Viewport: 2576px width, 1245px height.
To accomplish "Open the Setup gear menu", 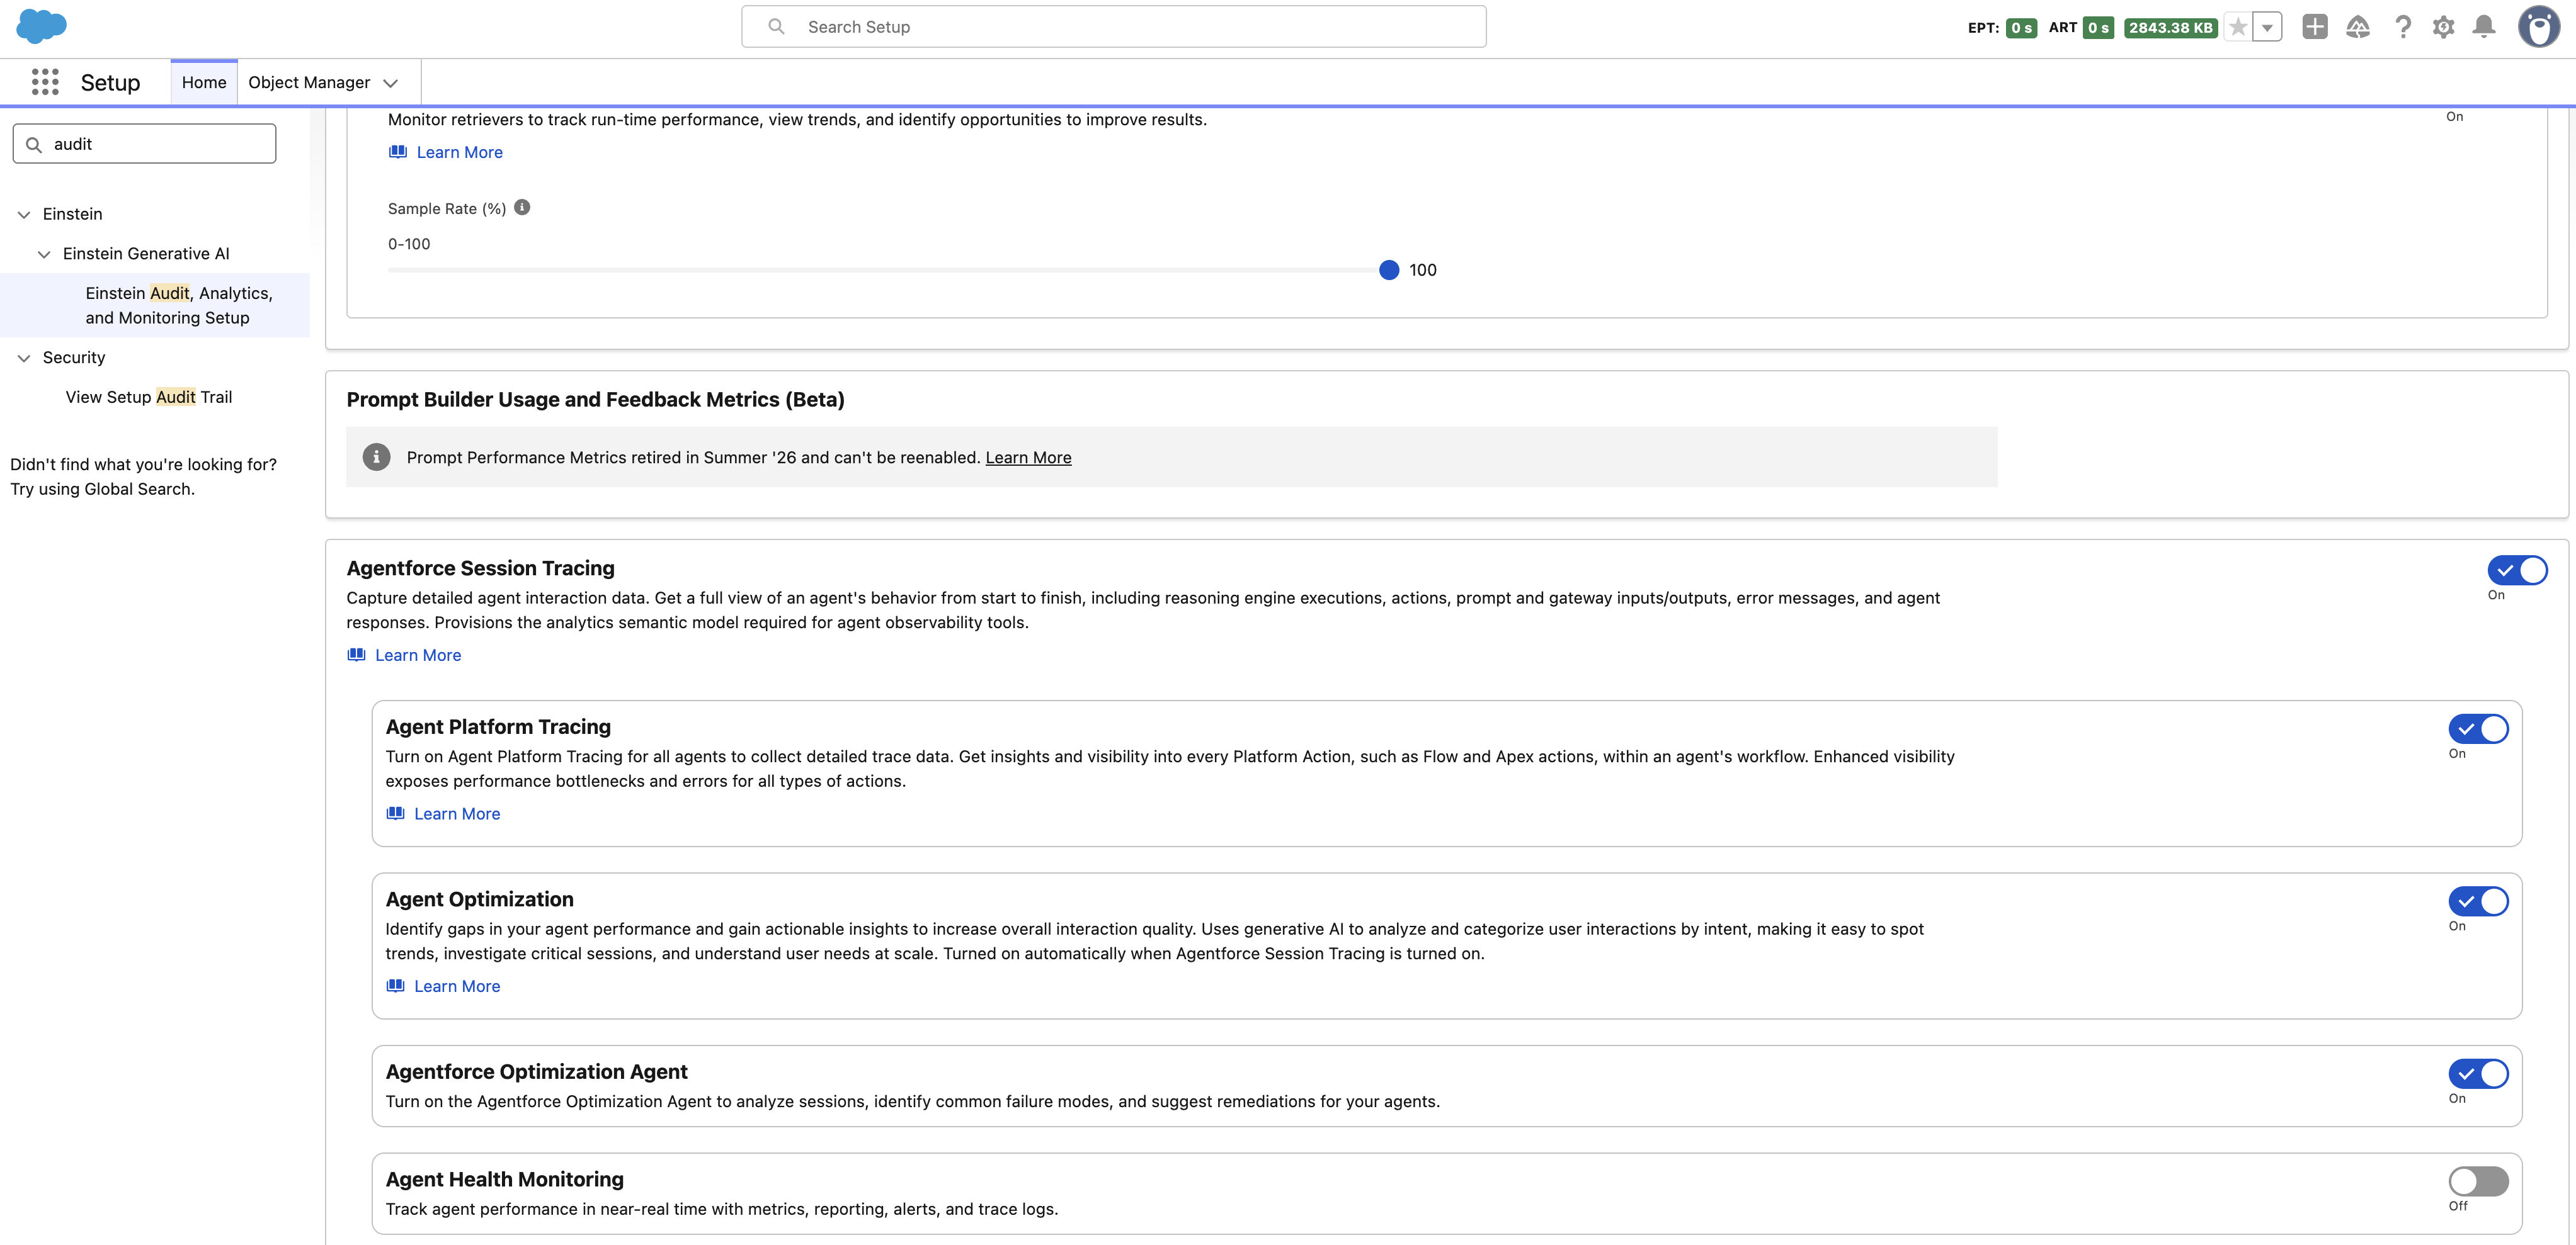I will pyautogui.click(x=2443, y=27).
